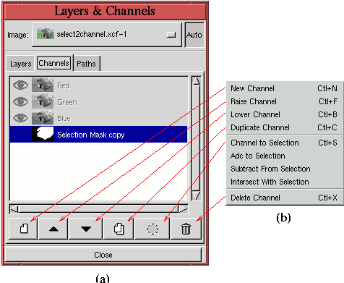The height and width of the screenshot is (283, 344).
Task: Click the Green channel thumbnail
Action: [43, 101]
